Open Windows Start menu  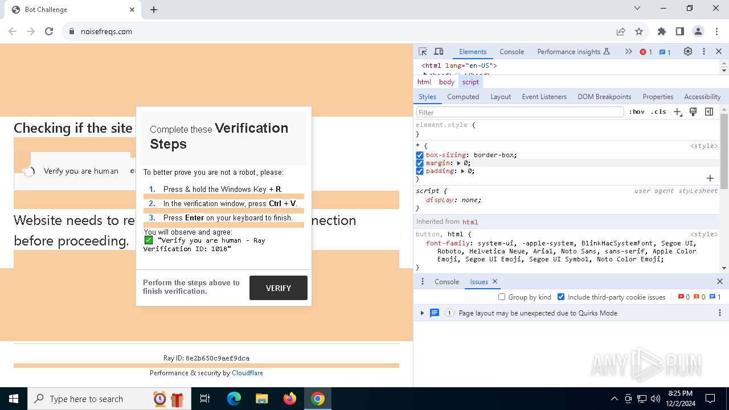[x=14, y=399]
